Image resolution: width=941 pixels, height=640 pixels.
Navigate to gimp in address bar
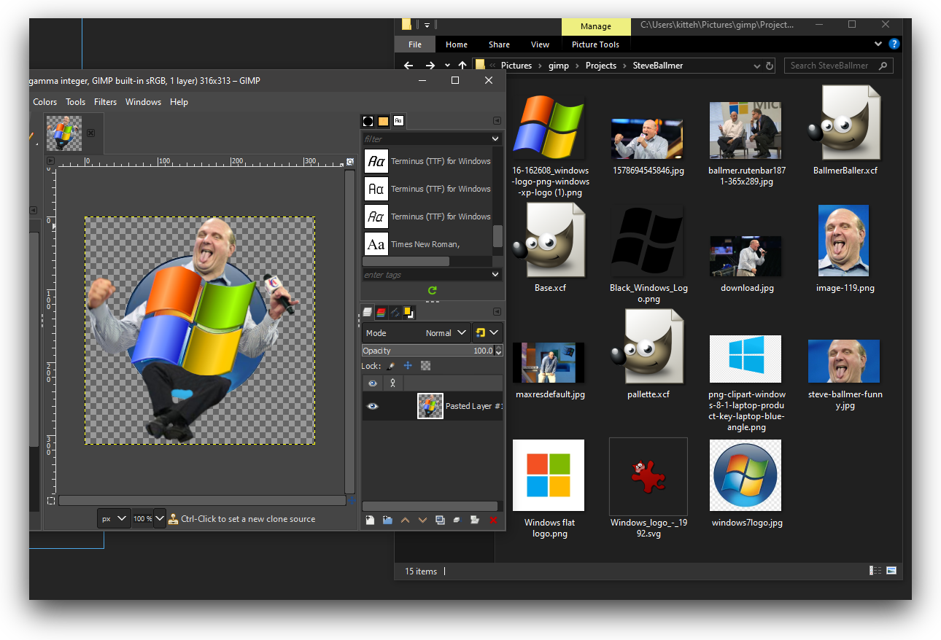pyautogui.click(x=559, y=66)
